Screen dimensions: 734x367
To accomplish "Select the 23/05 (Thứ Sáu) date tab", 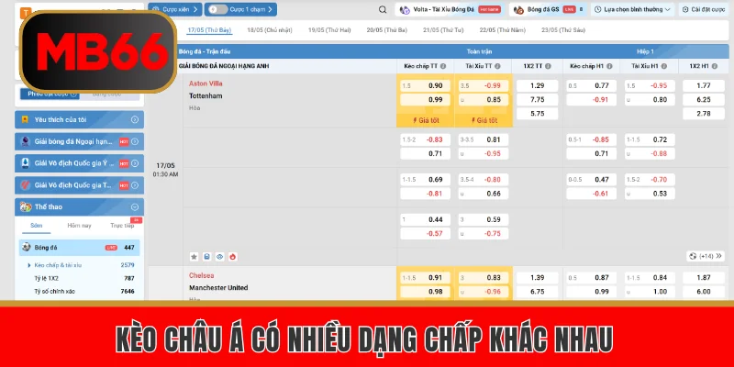I will click(x=563, y=30).
